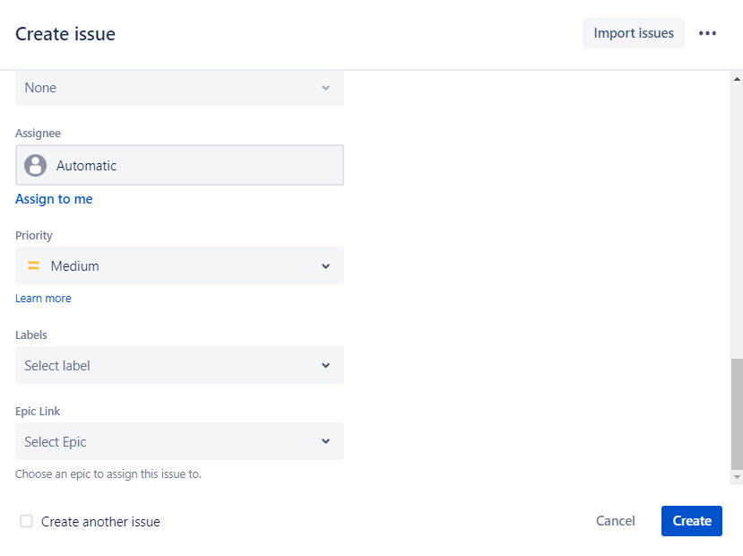
Task: Open the more options ellipsis menu
Action: pyautogui.click(x=707, y=33)
